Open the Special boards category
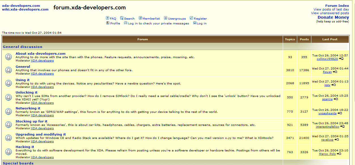This screenshot has height=165, width=355. click(18, 163)
